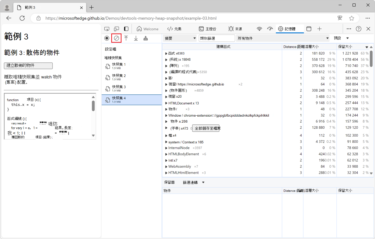375x239 pixels.
Task: Switch to the 主控台 tab
Action: 207,29
